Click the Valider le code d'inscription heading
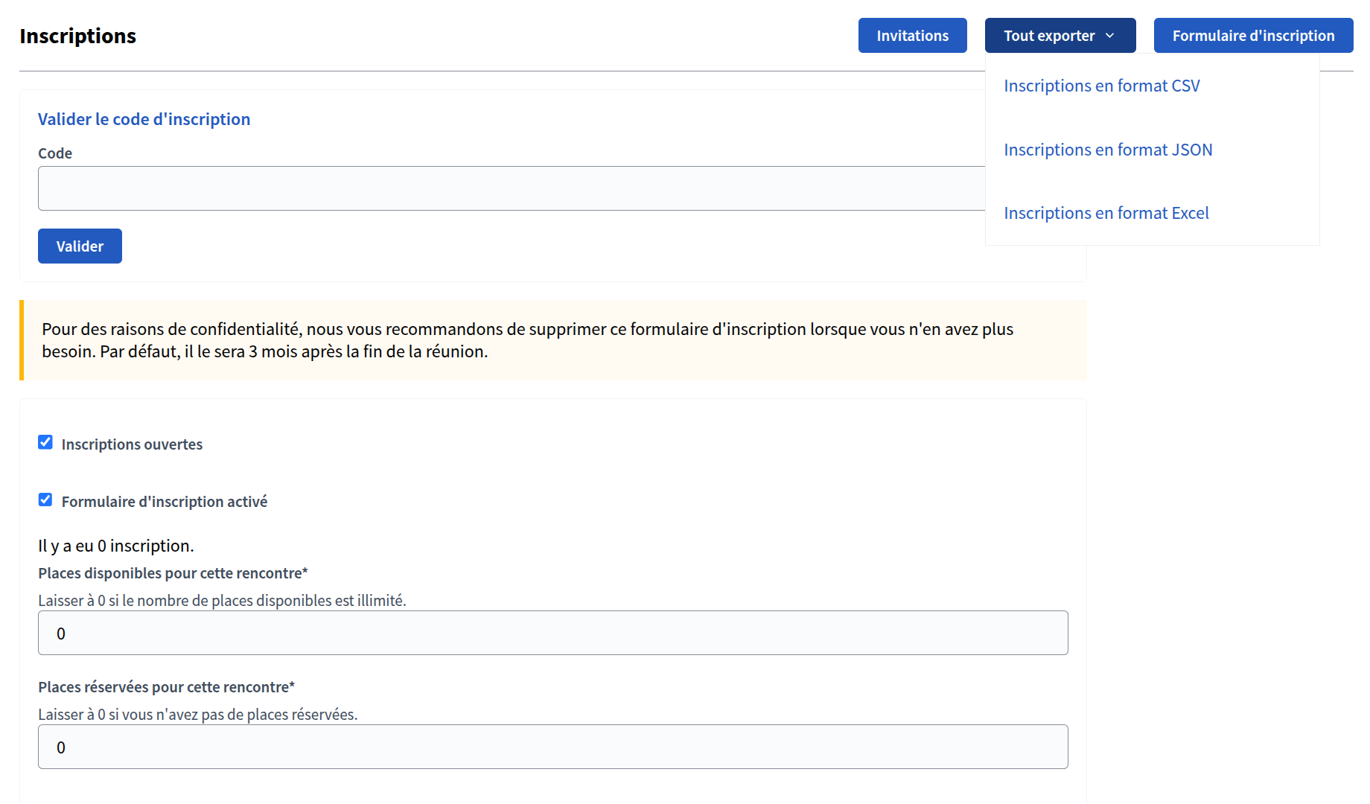The image size is (1370, 804). [144, 119]
